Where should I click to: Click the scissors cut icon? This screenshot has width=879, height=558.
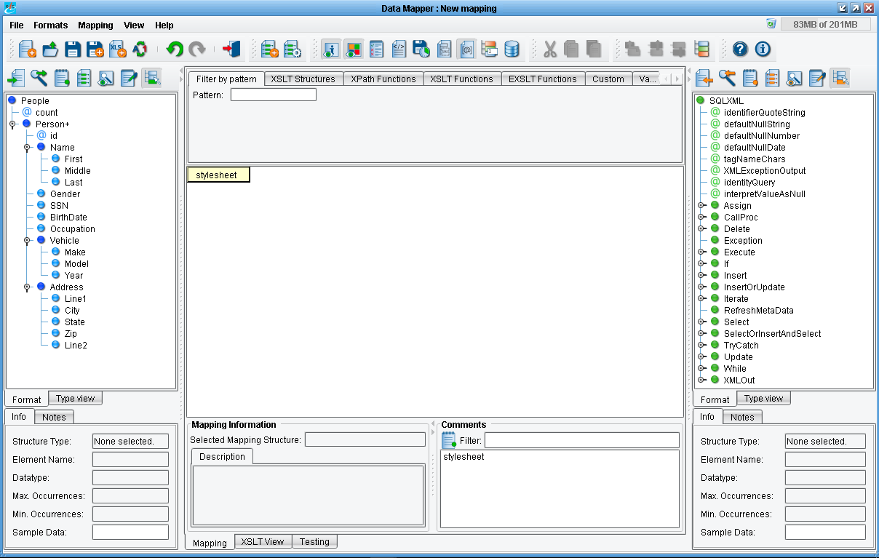(550, 49)
